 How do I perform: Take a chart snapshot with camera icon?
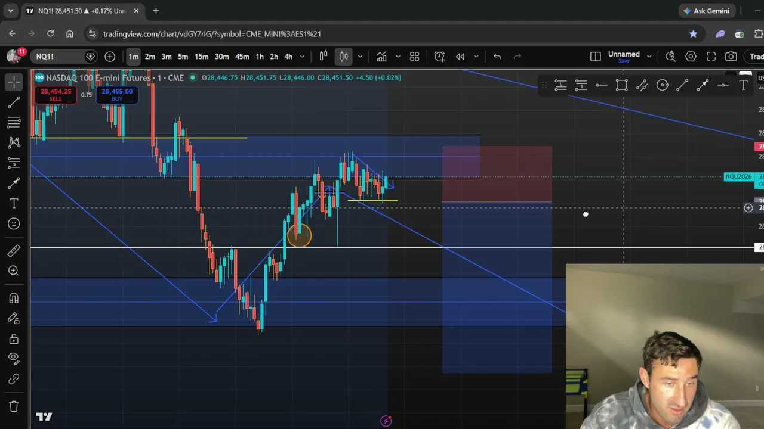point(731,57)
